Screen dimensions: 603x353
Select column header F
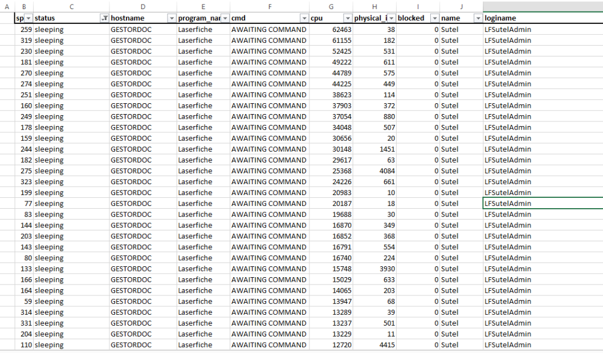(270, 6)
